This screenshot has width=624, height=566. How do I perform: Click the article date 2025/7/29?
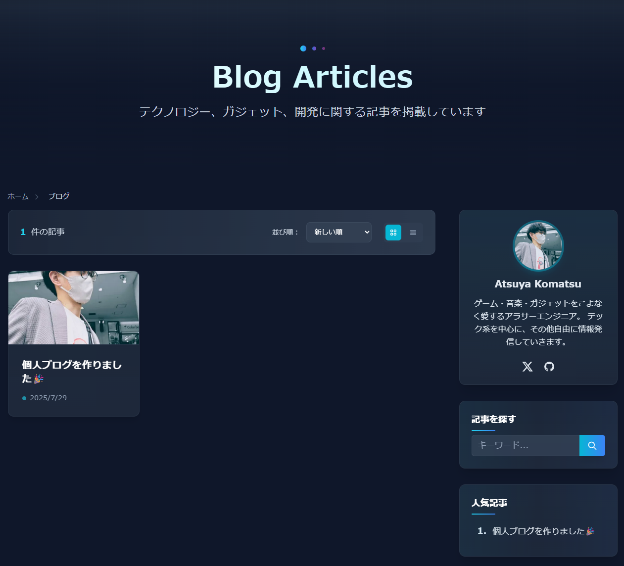coord(48,398)
